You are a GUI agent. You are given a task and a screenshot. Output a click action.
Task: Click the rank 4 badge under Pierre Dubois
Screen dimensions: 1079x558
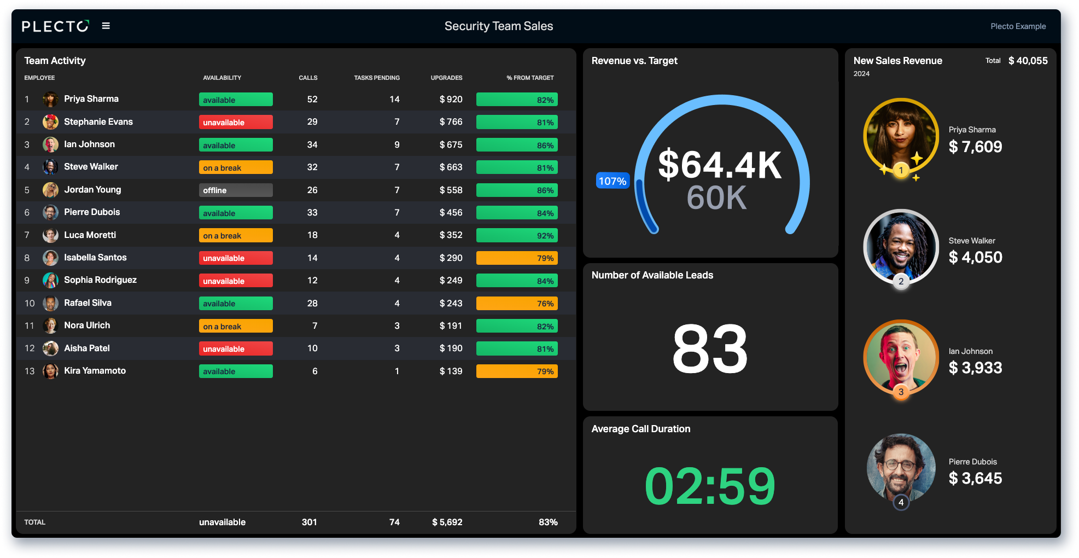click(x=901, y=502)
